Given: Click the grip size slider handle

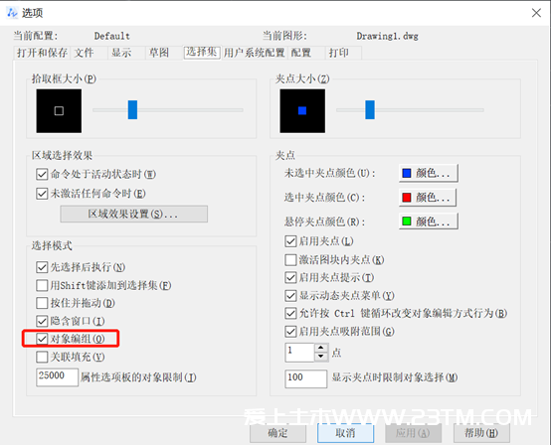Looking at the screenshot, I should 370,110.
